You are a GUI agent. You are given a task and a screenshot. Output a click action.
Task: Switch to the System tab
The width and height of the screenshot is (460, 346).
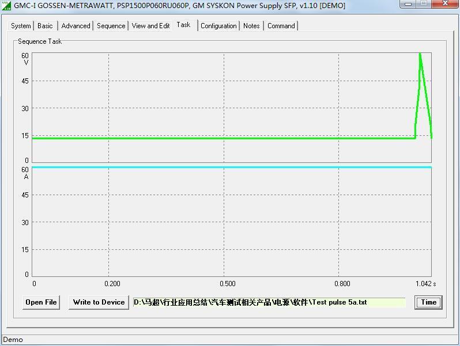[x=21, y=26]
